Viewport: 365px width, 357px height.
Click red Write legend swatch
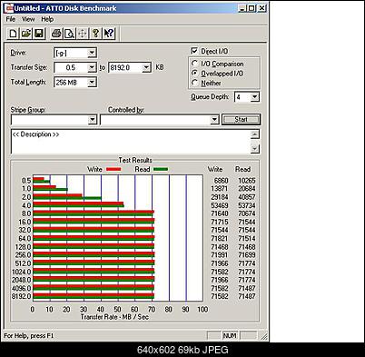point(113,169)
